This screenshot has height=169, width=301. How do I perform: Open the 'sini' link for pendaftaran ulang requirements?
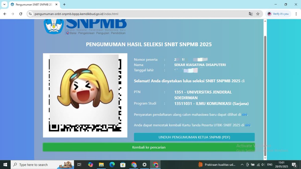click(244, 115)
